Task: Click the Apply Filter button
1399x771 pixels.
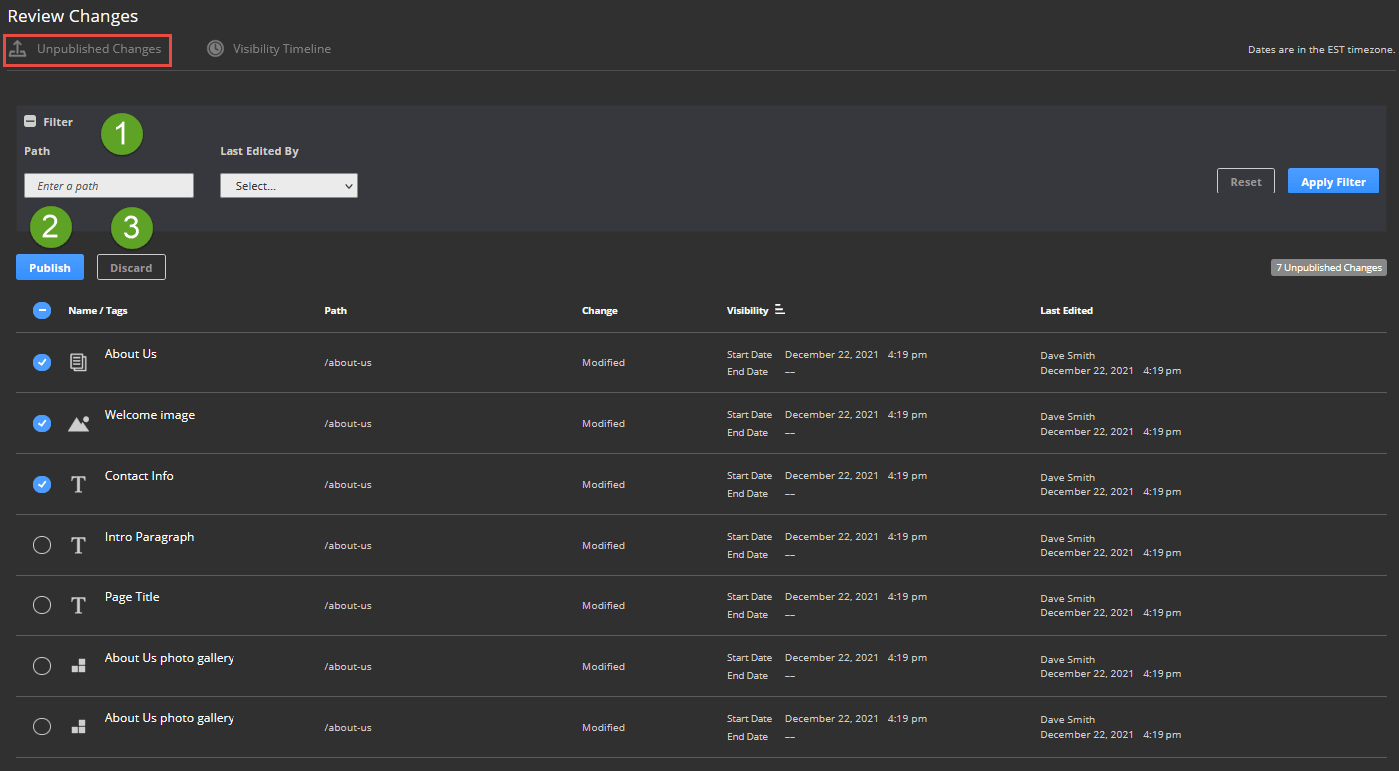Action: tap(1333, 181)
